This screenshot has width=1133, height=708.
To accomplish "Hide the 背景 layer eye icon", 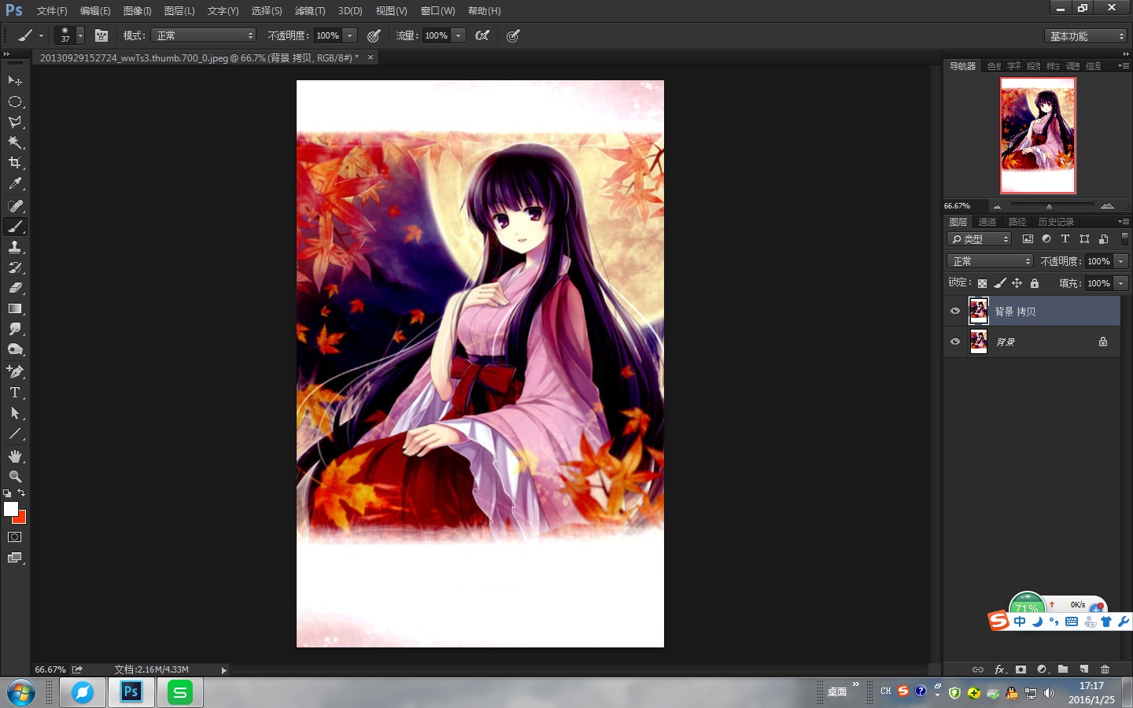I will click(x=955, y=341).
